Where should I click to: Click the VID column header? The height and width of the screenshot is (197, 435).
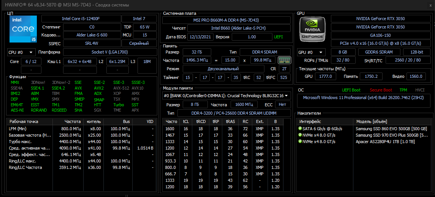(144, 121)
